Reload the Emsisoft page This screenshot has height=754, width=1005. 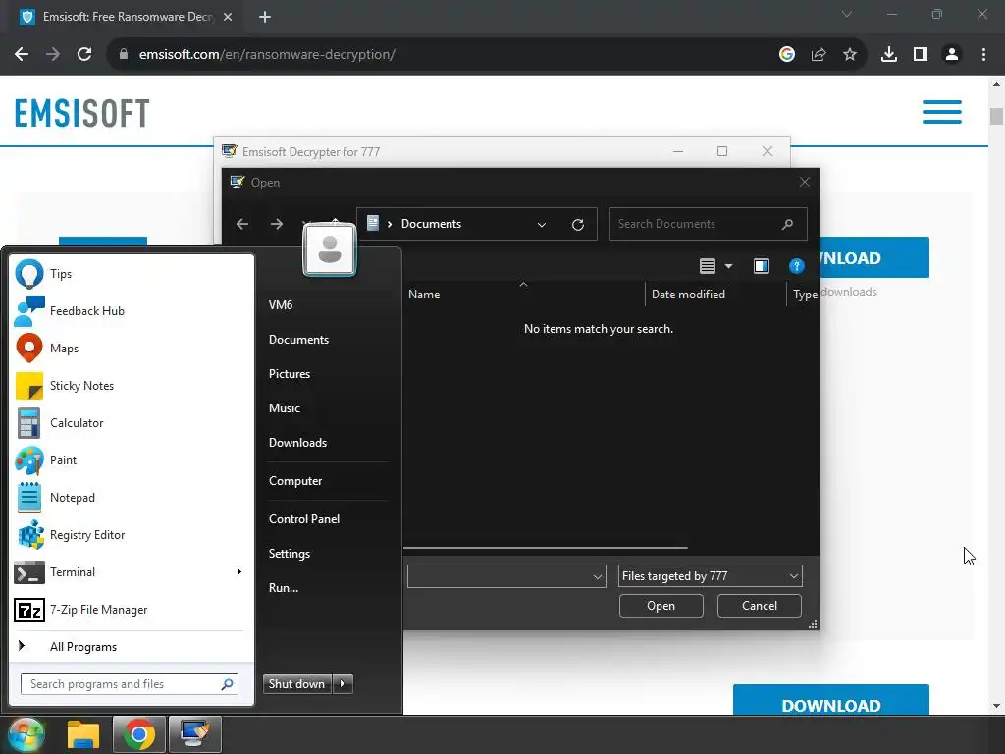pyautogui.click(x=84, y=55)
